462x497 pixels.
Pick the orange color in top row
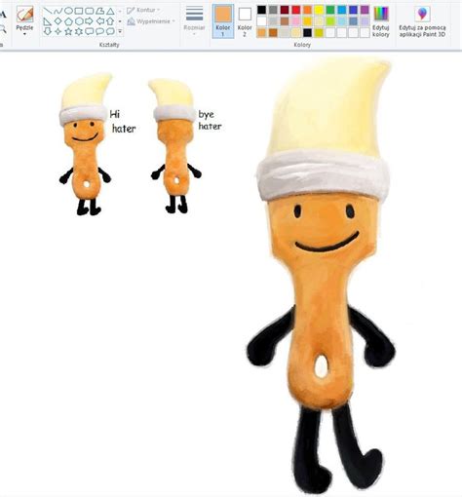pos(307,10)
